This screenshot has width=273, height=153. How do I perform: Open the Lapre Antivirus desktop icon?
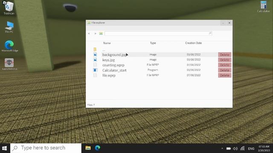click(x=9, y=64)
